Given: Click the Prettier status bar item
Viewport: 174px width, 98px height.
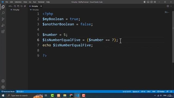Looking at the screenshot, I should coord(161,91).
